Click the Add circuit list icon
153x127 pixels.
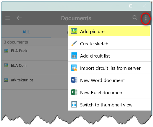click(x=74, y=55)
